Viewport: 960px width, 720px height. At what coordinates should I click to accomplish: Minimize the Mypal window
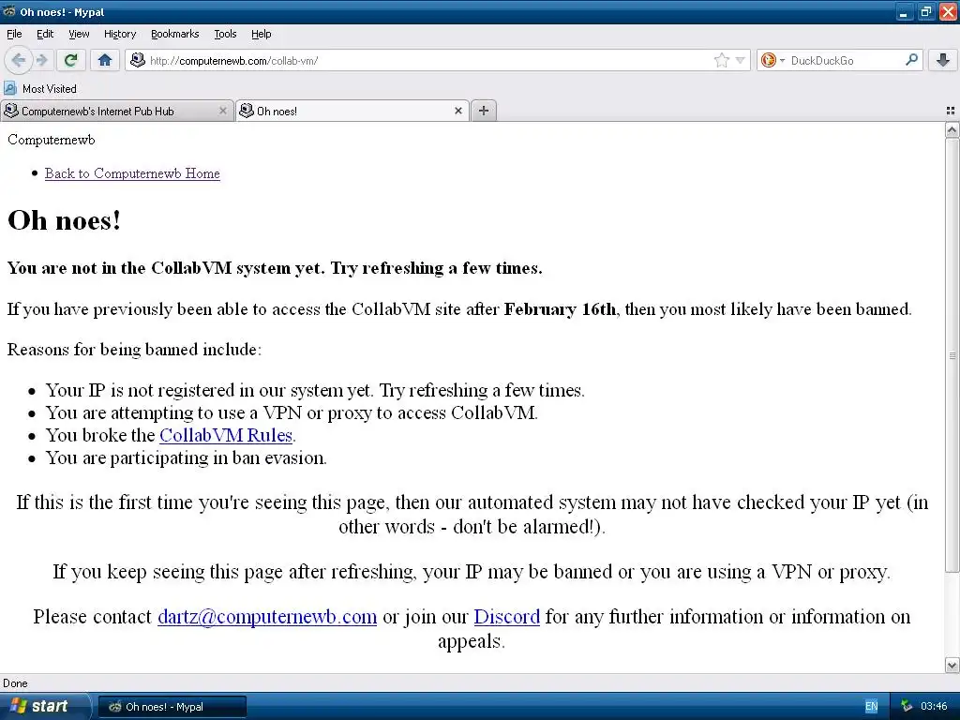(x=903, y=11)
